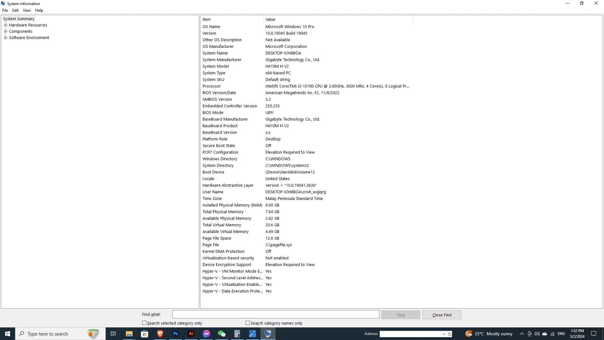Open the Photos app on the taskbar
Viewport: 604px width, 340px height.
coord(252,334)
